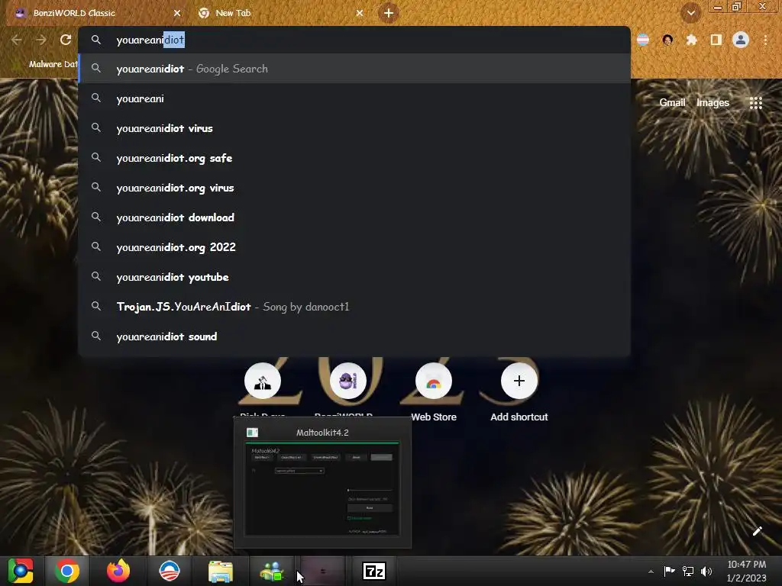Open the volume speaker tray icon
782x586 pixels.
(x=706, y=572)
